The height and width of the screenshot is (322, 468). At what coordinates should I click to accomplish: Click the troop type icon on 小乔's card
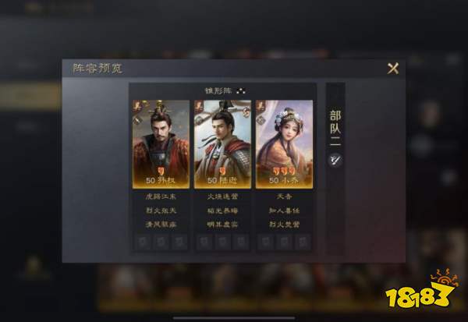[x=261, y=119]
